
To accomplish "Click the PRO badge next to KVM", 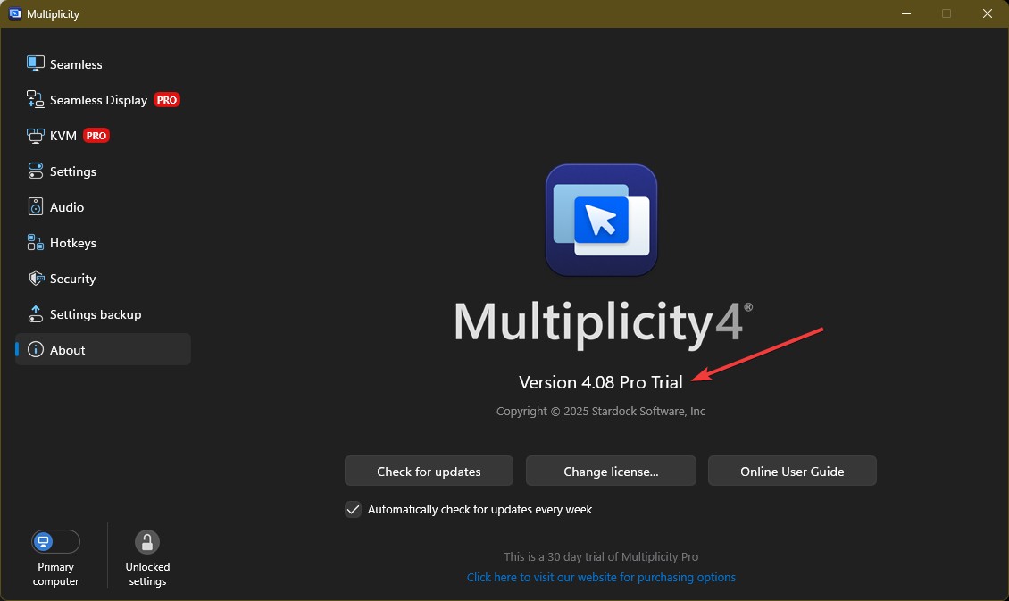I will (96, 136).
